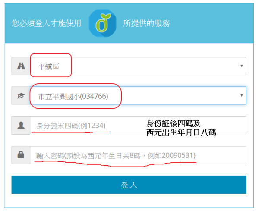Select the 市立平興國小 school name text
The image size is (259, 214).
coord(59,96)
